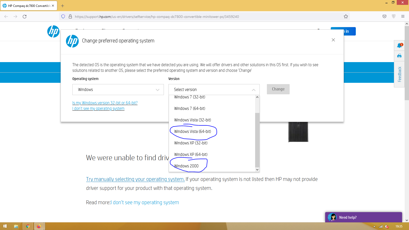Click the page vertical scrollbar thumb
Screen dimensions: 409x230
coord(407,63)
